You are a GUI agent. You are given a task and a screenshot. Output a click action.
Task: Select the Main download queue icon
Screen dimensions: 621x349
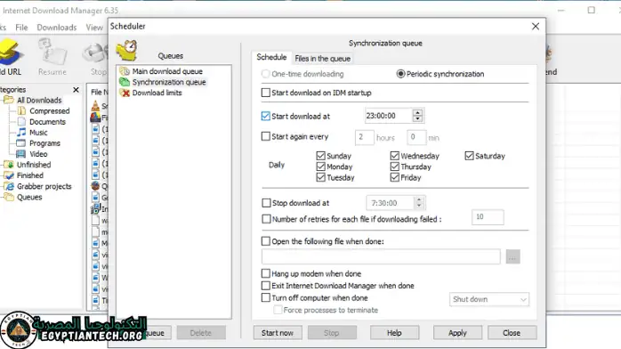click(x=125, y=71)
